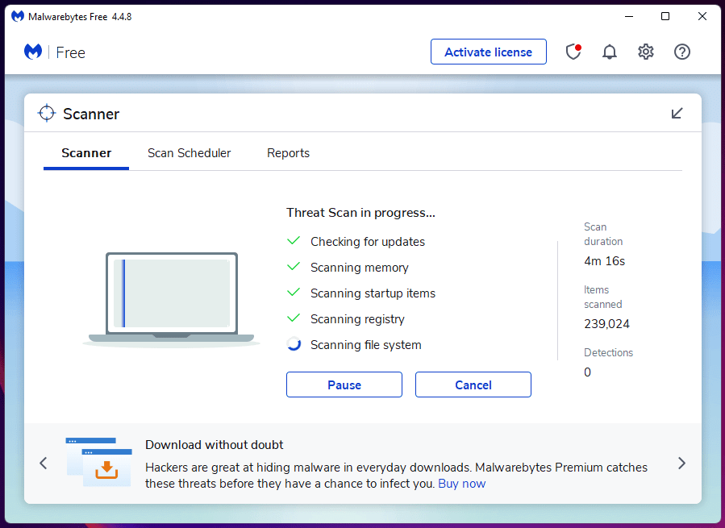725x528 pixels.
Task: Open the notifications bell
Action: tap(610, 52)
